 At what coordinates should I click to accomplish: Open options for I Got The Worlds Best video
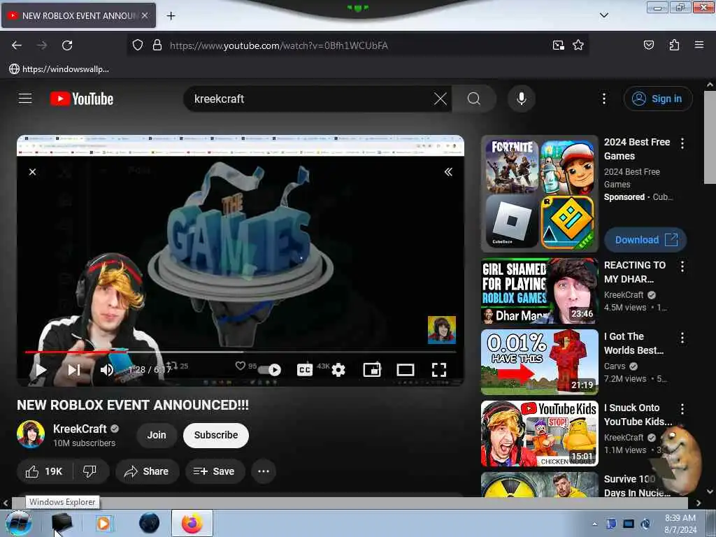(x=682, y=338)
